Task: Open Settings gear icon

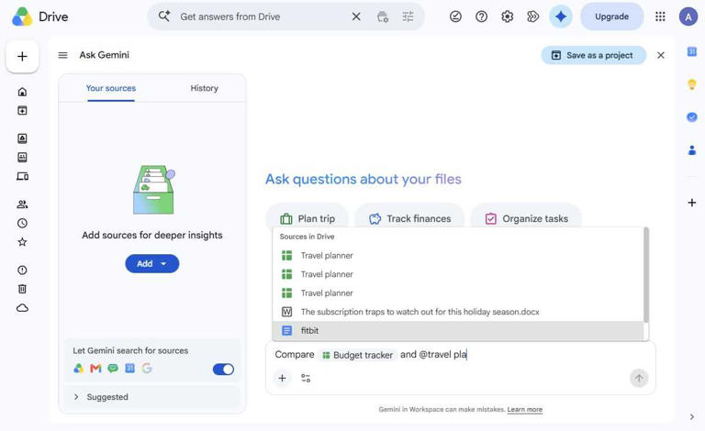Action: tap(507, 17)
